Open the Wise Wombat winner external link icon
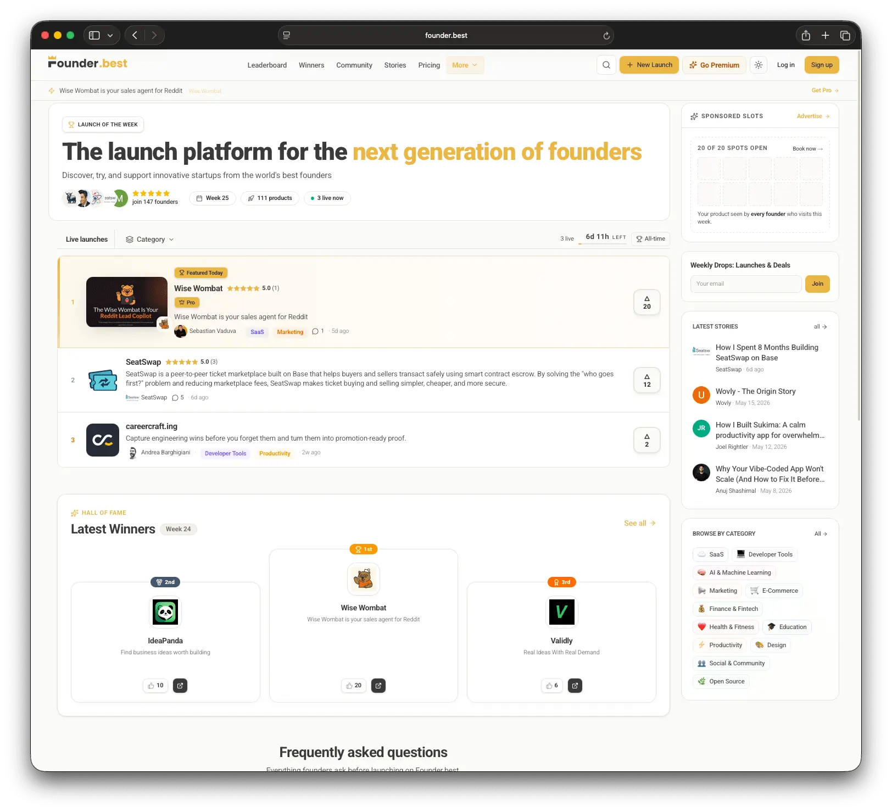The height and width of the screenshot is (812, 892). click(x=378, y=686)
